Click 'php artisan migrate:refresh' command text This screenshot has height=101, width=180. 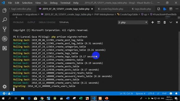click(69, 37)
